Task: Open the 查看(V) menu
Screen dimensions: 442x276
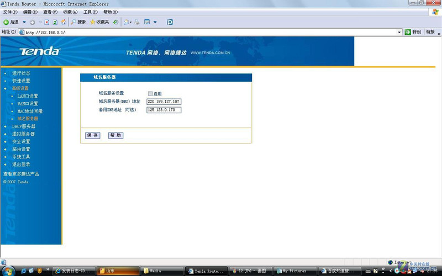Action: 50,12
